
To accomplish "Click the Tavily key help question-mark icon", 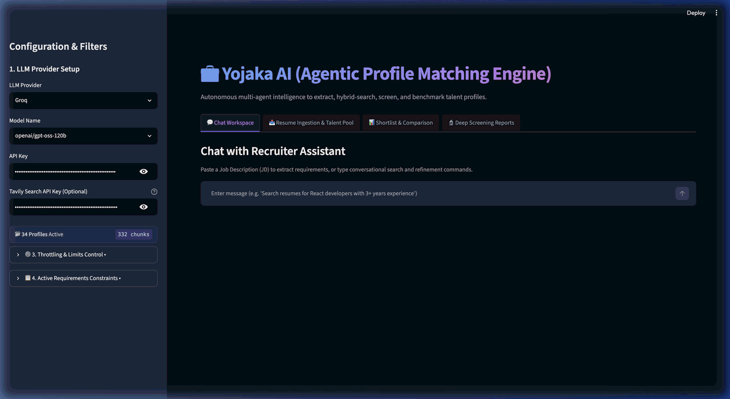I will coord(154,191).
